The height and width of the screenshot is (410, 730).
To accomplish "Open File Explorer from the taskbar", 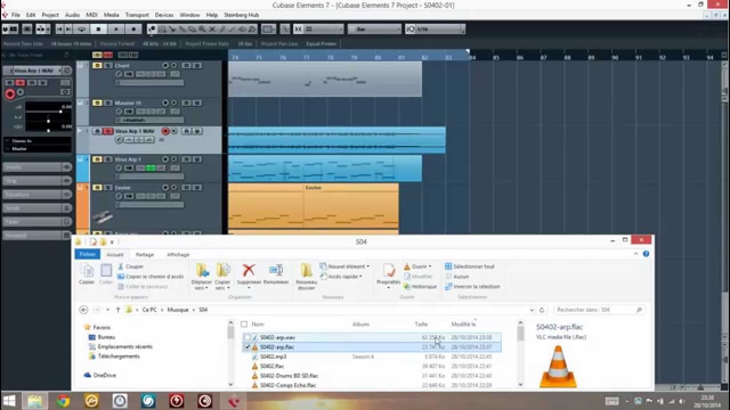I will point(34,401).
